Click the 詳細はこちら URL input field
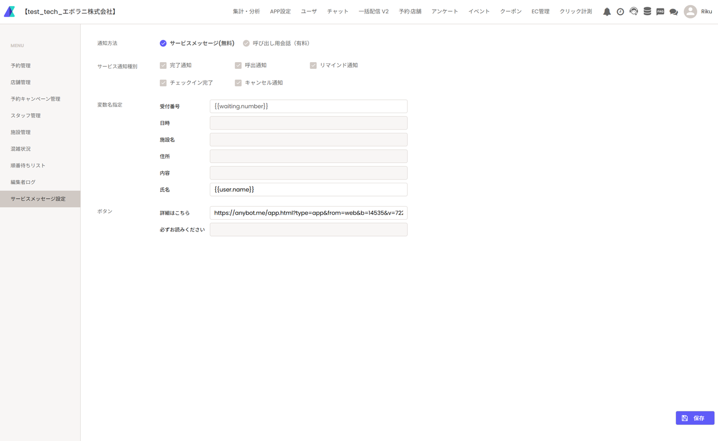718x441 pixels. 309,213
